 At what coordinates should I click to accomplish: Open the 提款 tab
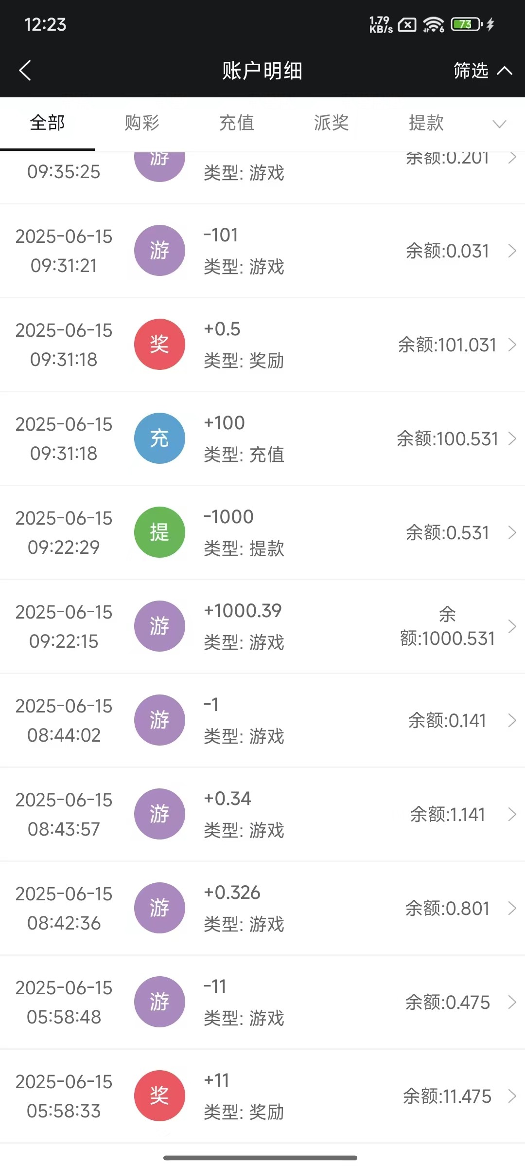click(426, 123)
